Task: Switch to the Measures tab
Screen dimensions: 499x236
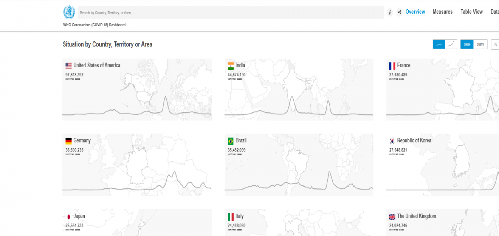Action: (x=442, y=12)
